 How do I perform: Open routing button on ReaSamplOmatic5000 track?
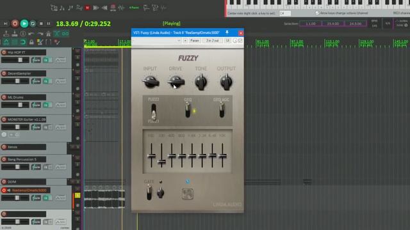pyautogui.click(x=36, y=198)
